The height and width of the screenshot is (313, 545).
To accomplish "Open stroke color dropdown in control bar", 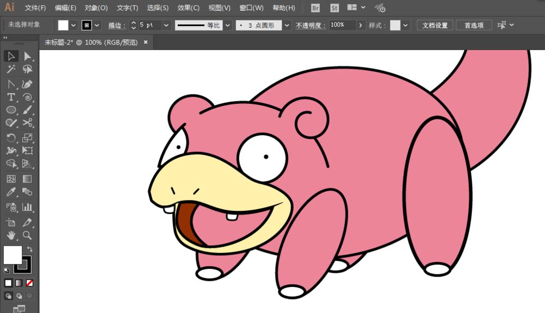I will click(x=97, y=25).
